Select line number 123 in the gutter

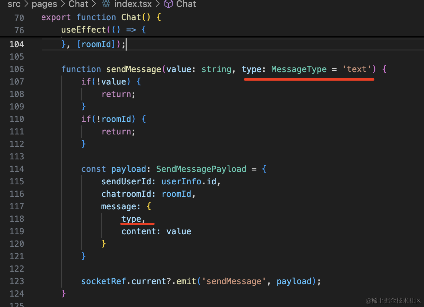tap(17, 281)
